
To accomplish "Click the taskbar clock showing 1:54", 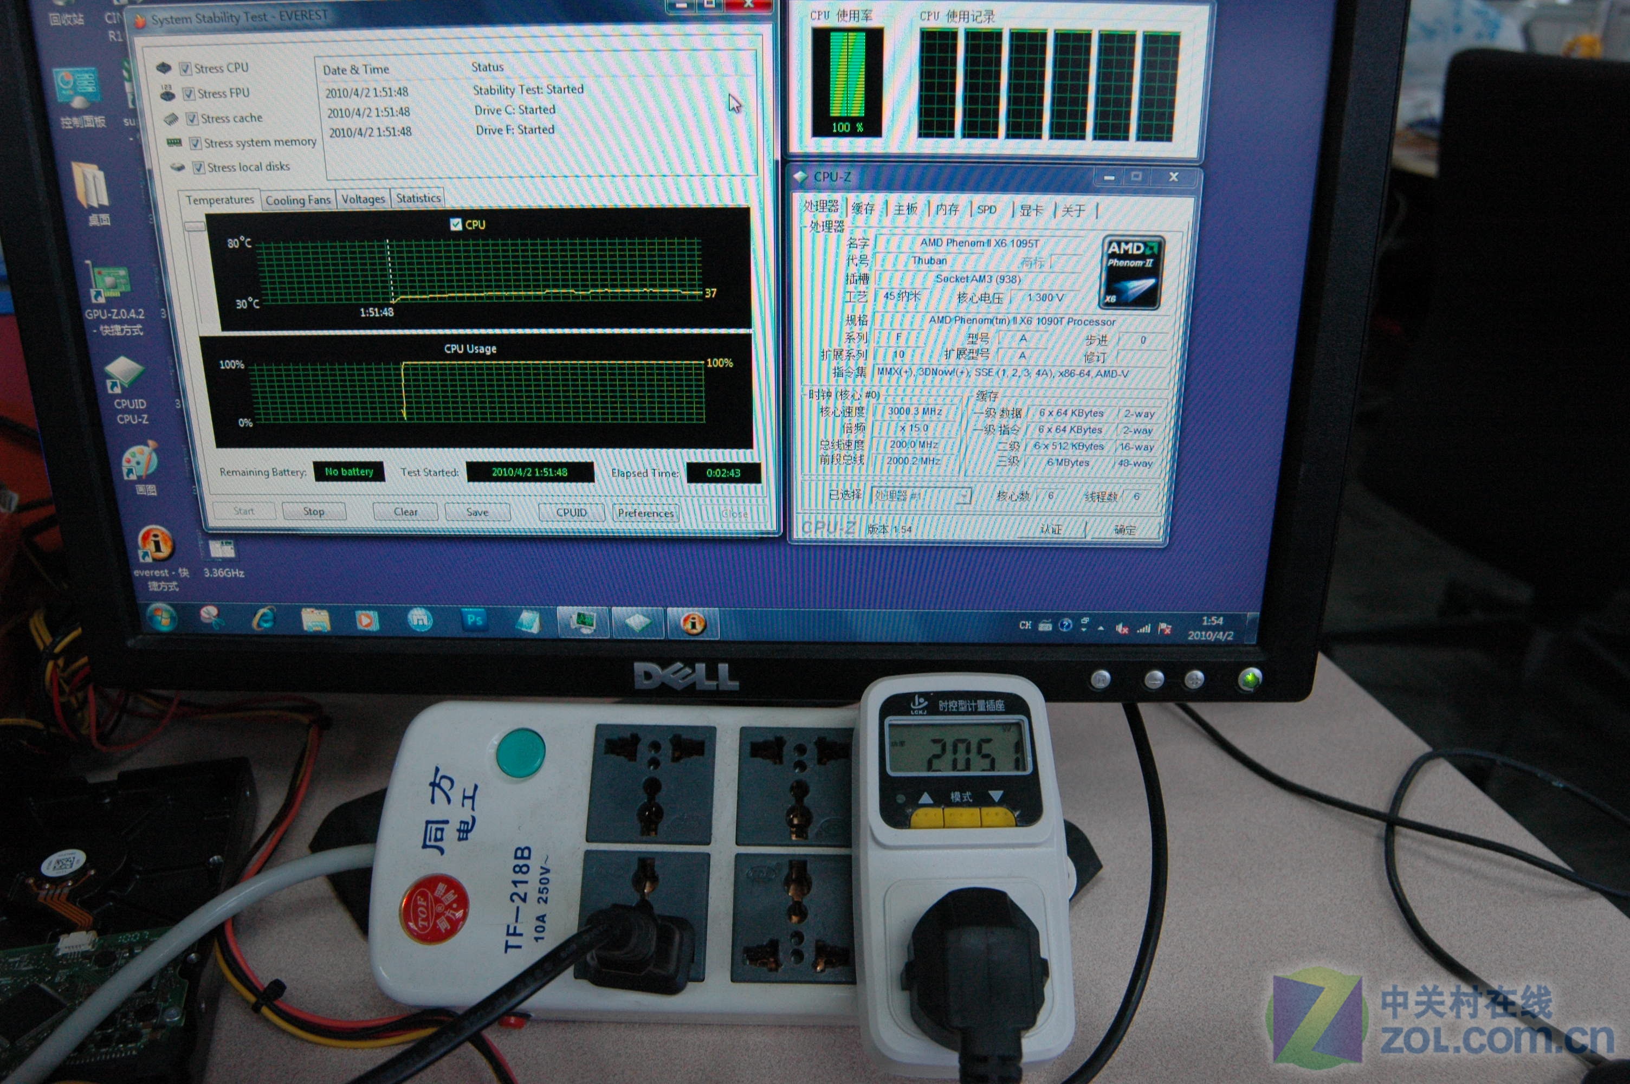I will 1211,628.
